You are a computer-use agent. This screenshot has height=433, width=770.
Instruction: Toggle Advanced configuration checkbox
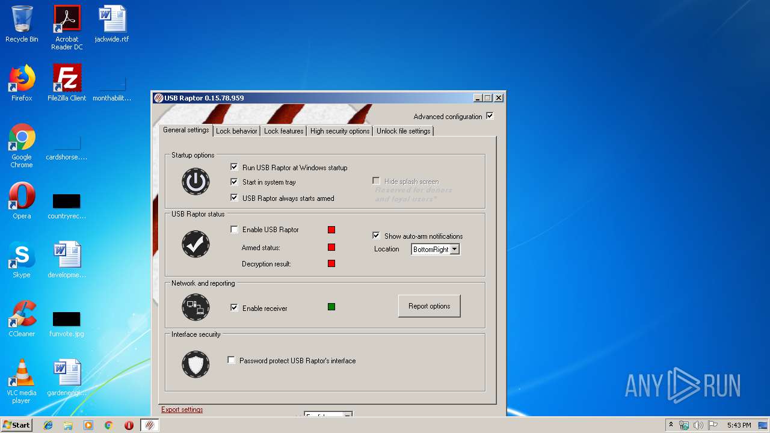[490, 115]
